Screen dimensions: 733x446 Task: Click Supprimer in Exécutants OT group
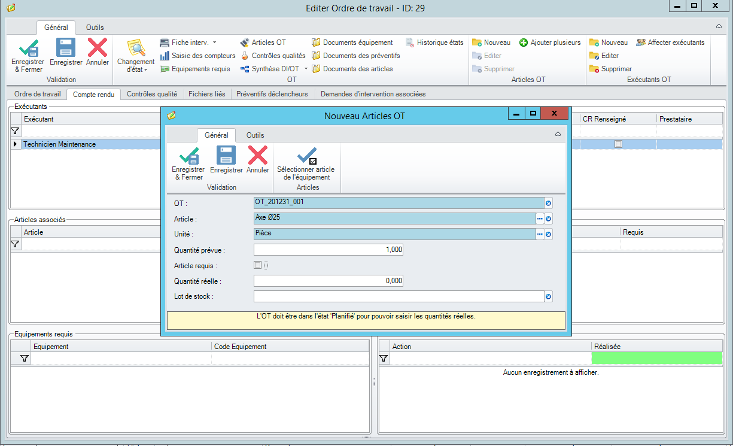610,69
